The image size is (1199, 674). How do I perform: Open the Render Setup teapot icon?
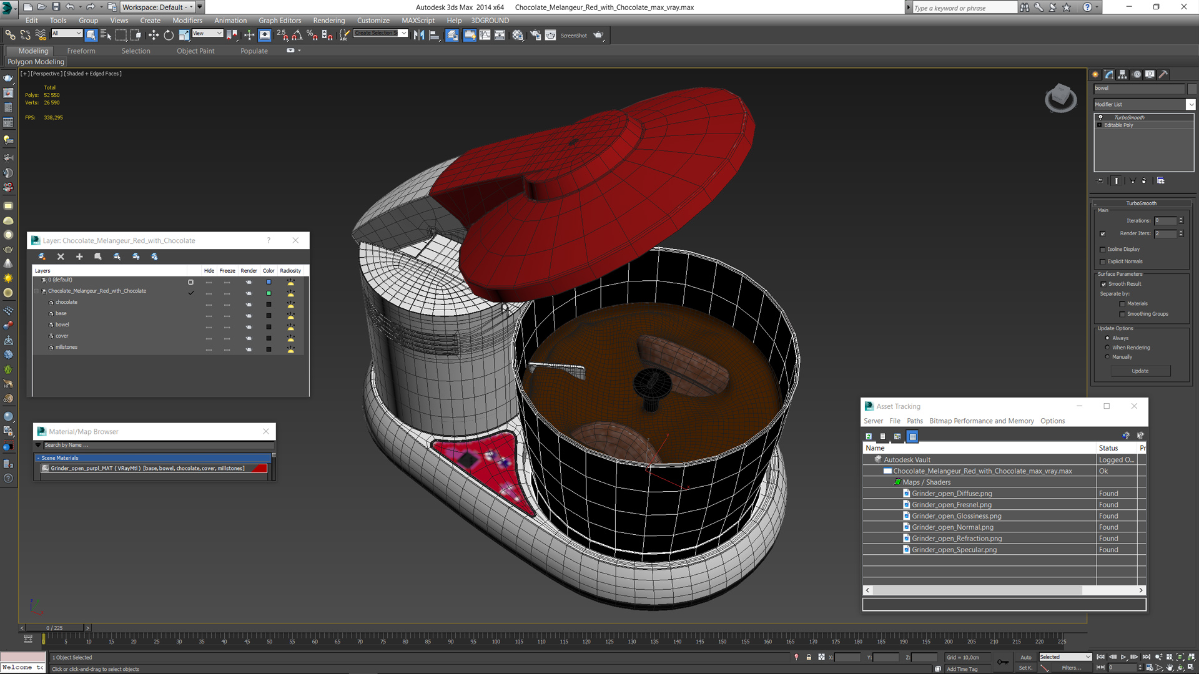(x=535, y=36)
